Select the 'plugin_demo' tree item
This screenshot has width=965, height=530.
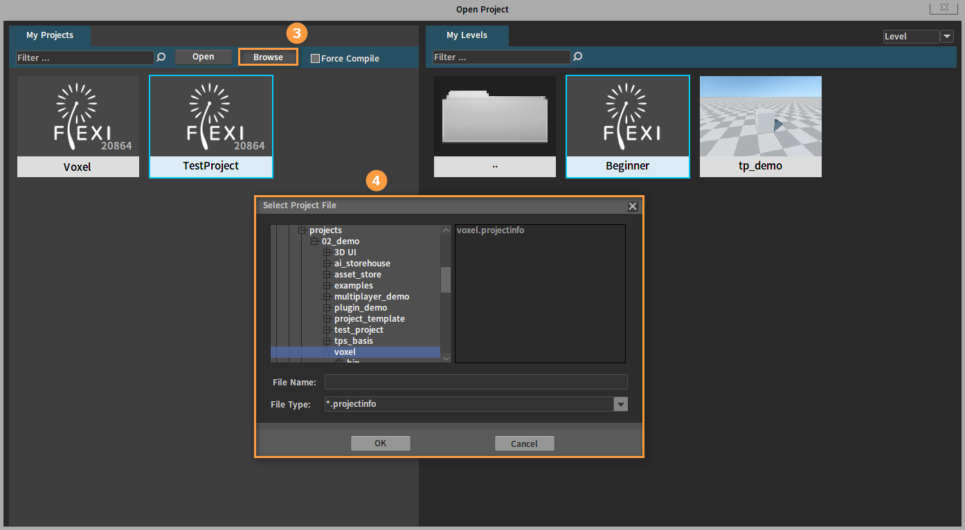361,308
